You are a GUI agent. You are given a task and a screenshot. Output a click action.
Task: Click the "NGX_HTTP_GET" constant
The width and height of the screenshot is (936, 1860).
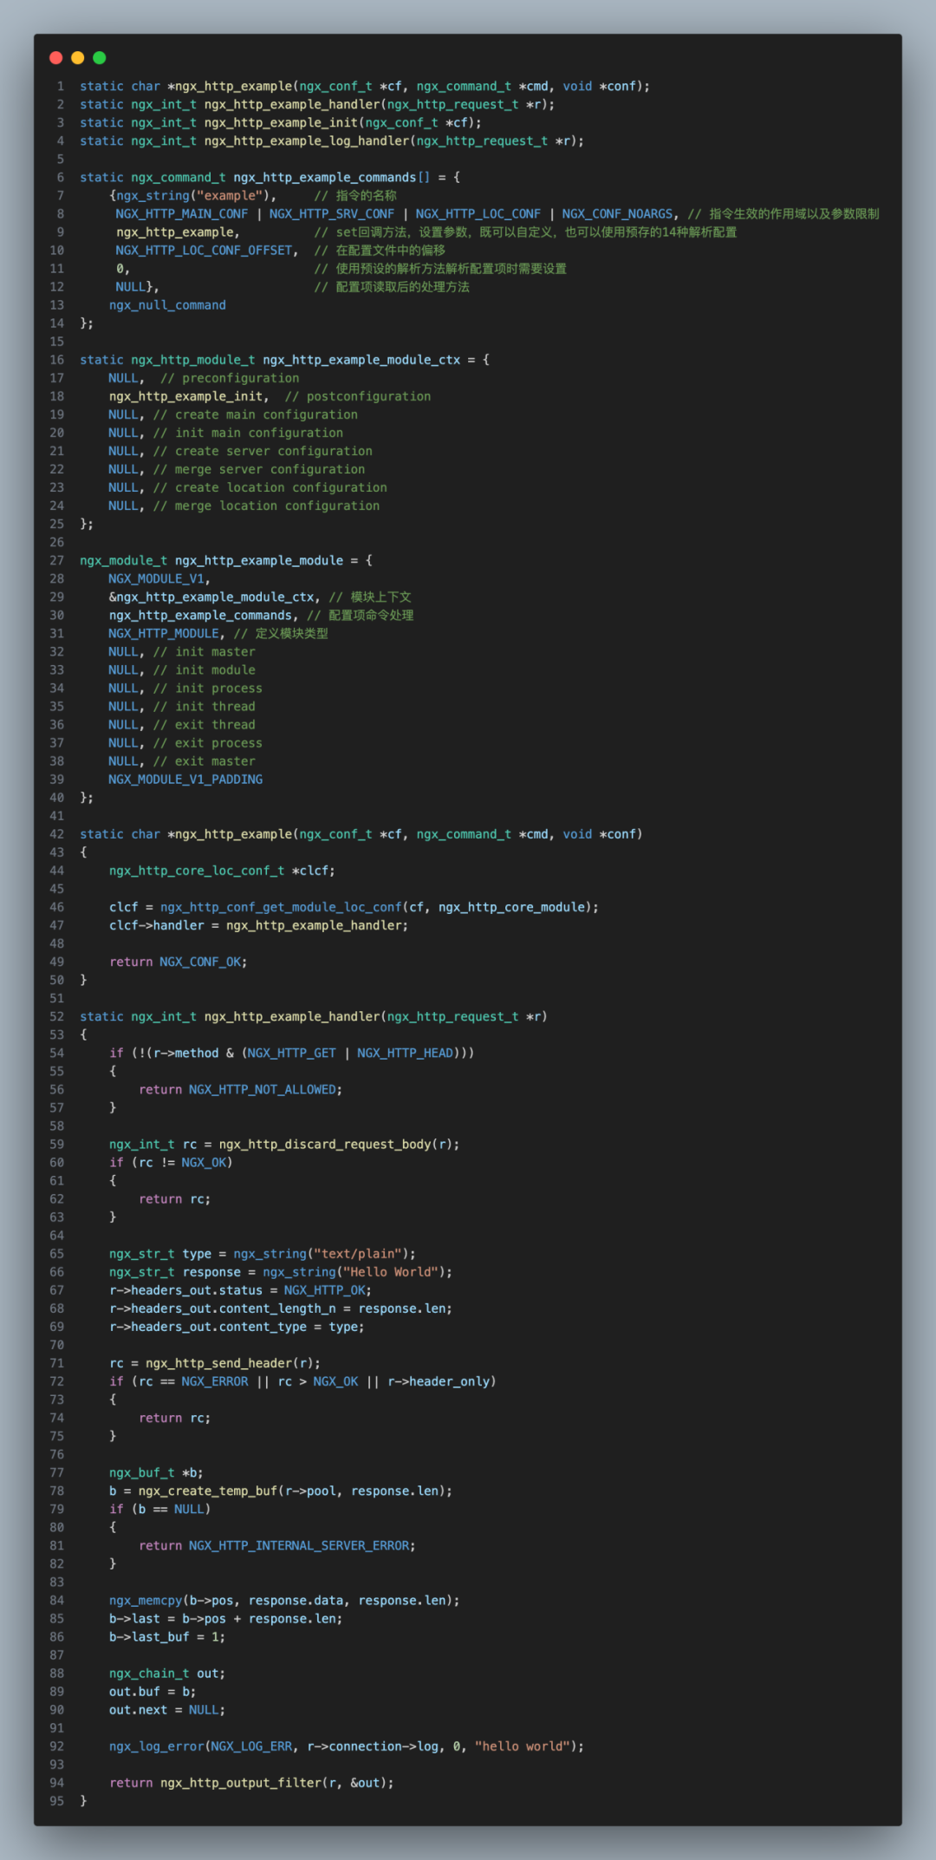(291, 1054)
